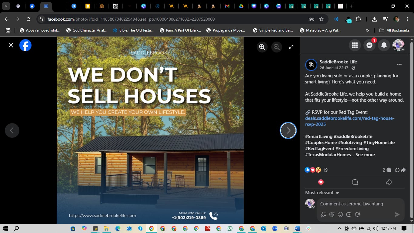Click the #SaddleBrookeLife hashtag
This screenshot has height=233, width=414.
353,137
